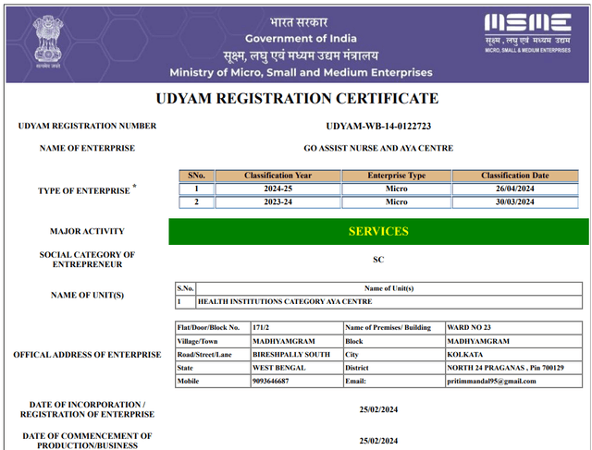Click the Name of Premises/ Building label
Screen dimensions: 592x450
click(x=388, y=327)
